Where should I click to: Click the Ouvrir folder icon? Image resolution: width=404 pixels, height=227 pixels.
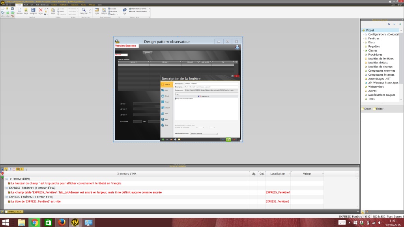point(26,10)
